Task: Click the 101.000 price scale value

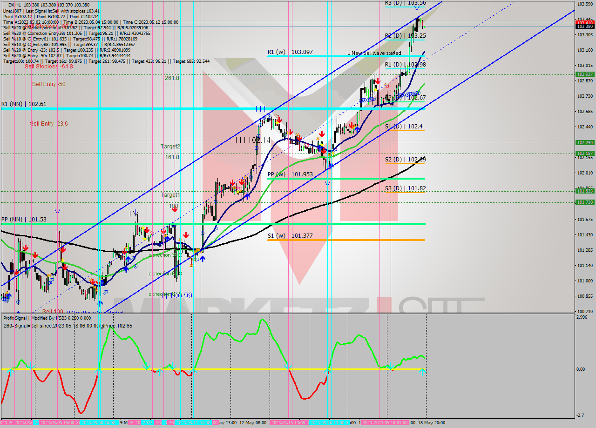Action: [x=585, y=281]
